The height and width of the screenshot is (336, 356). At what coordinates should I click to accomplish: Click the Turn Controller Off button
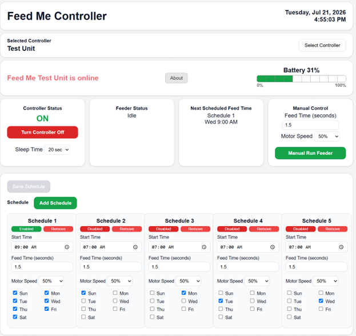42,132
